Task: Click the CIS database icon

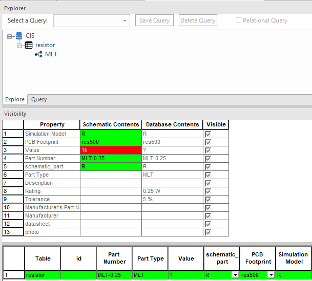Action: [x=19, y=36]
